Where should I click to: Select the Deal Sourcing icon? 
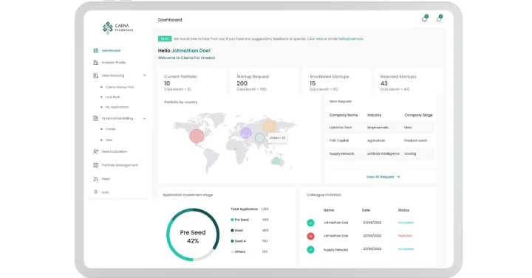tap(95, 75)
